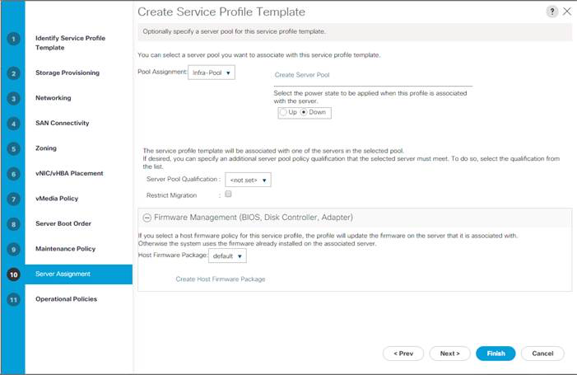Open Server Pool Qualification dropdown
577x375 pixels.
click(x=249, y=179)
